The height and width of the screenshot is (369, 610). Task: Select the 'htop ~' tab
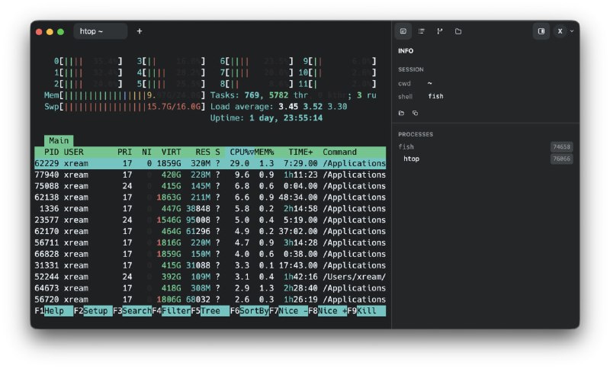[101, 31]
